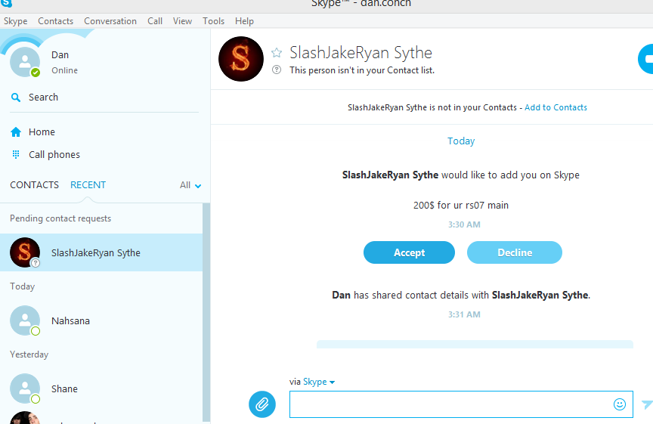Open the emoticon smiley picker
This screenshot has width=653, height=424.
point(620,404)
